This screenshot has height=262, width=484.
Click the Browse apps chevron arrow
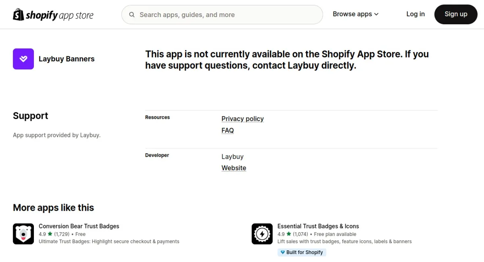pyautogui.click(x=376, y=14)
